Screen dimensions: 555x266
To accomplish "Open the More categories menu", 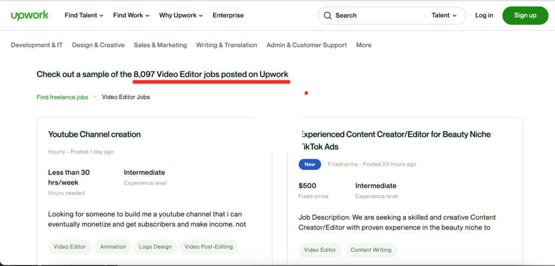I will click(x=364, y=45).
